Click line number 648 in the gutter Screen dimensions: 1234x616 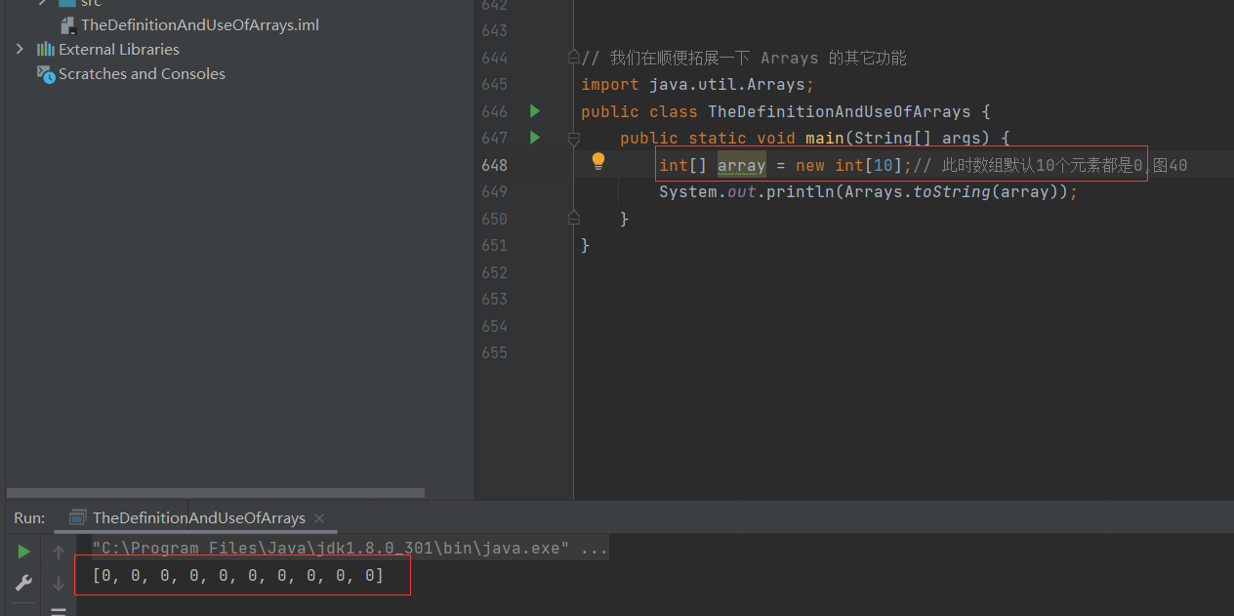click(495, 165)
